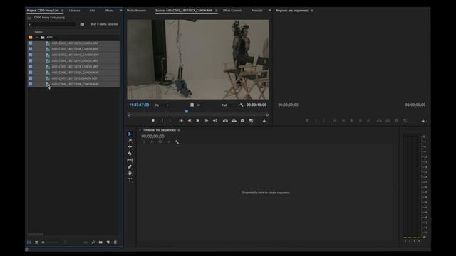Create a new bin in Project panel

(100, 242)
